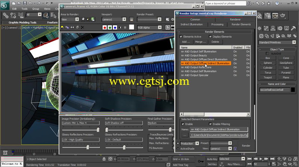Select mr A&D Output Specular row

[215, 75]
